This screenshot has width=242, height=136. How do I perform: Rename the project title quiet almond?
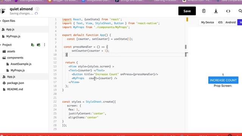[x=21, y=9]
